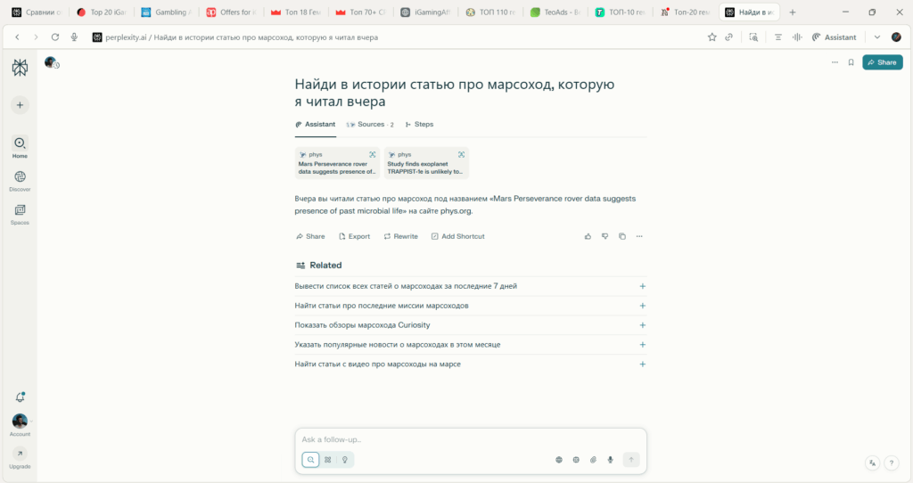Choose model globe icon in follow-up box

point(558,460)
